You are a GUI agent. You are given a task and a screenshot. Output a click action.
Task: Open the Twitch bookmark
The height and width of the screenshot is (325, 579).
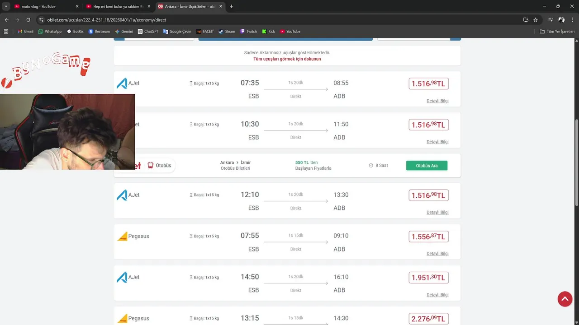[248, 32]
